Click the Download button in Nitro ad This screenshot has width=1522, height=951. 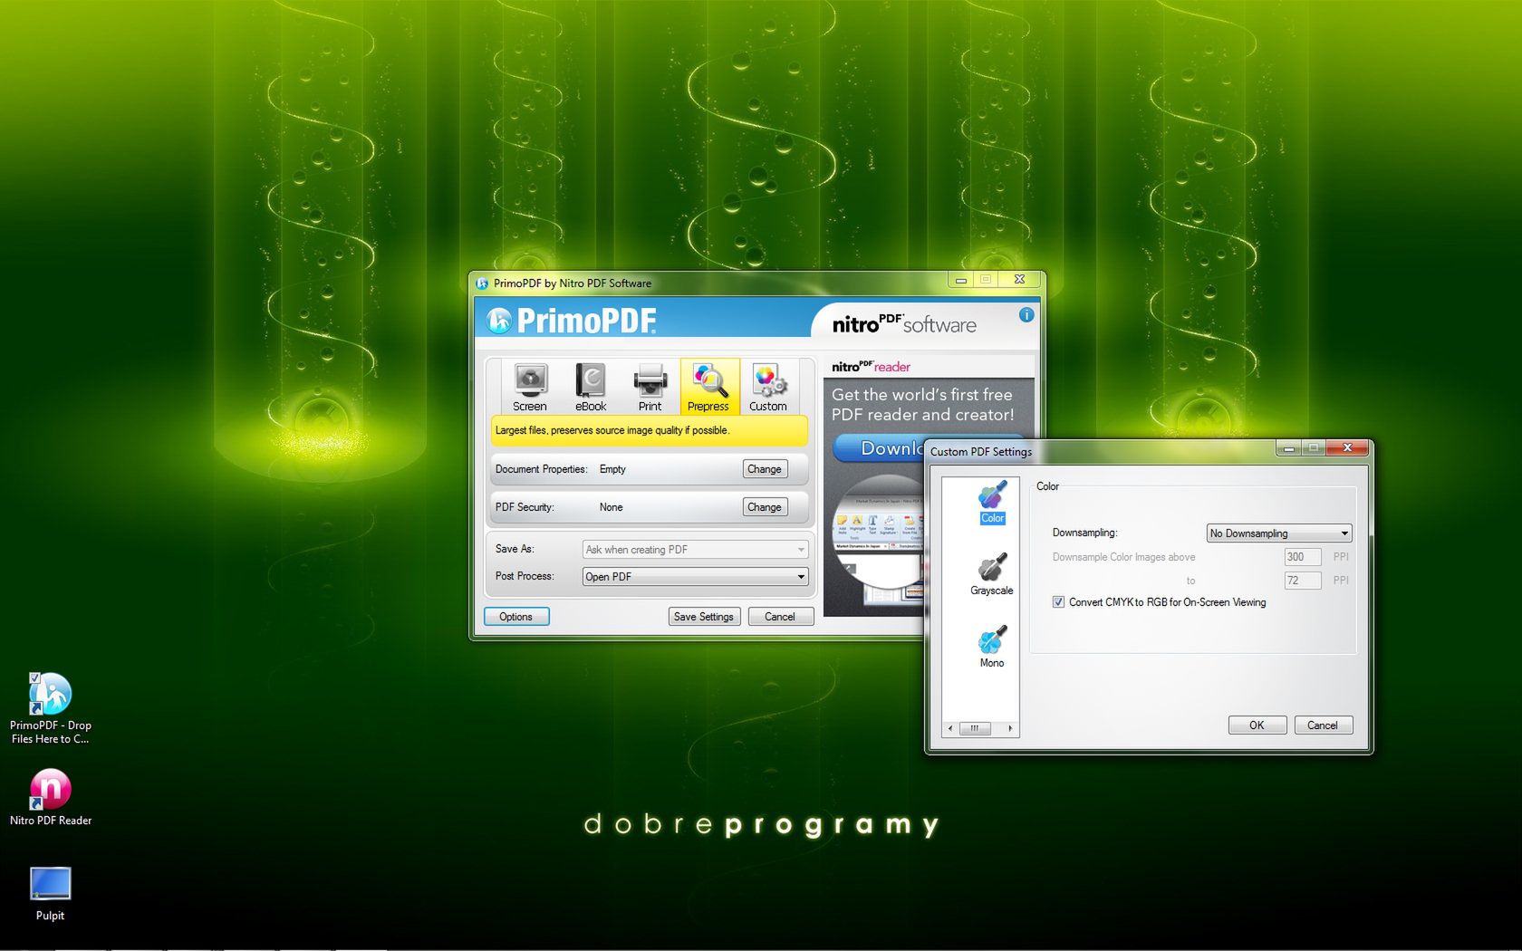[x=879, y=448]
